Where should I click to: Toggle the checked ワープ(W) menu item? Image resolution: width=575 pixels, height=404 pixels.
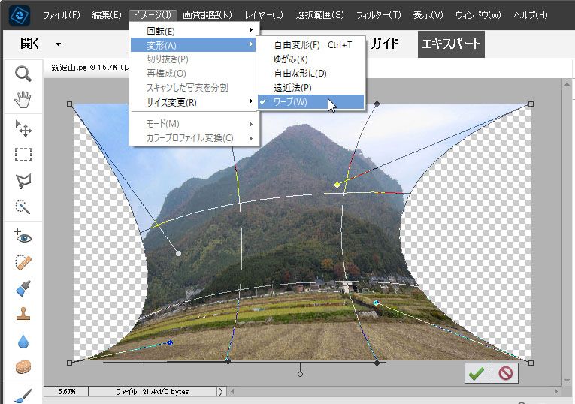click(310, 102)
